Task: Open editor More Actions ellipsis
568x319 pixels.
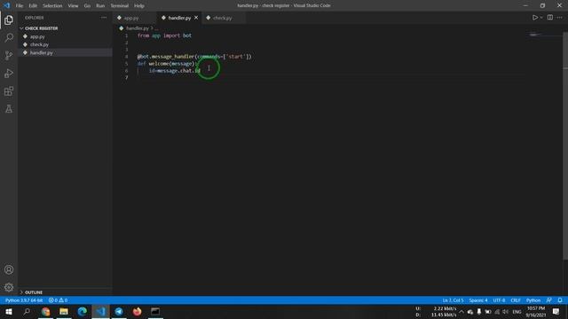Action: tap(560, 18)
